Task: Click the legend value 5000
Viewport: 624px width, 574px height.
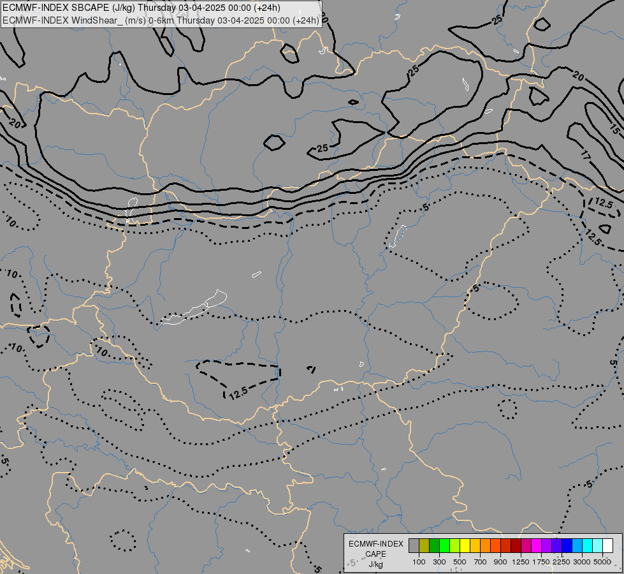Action: [602, 562]
